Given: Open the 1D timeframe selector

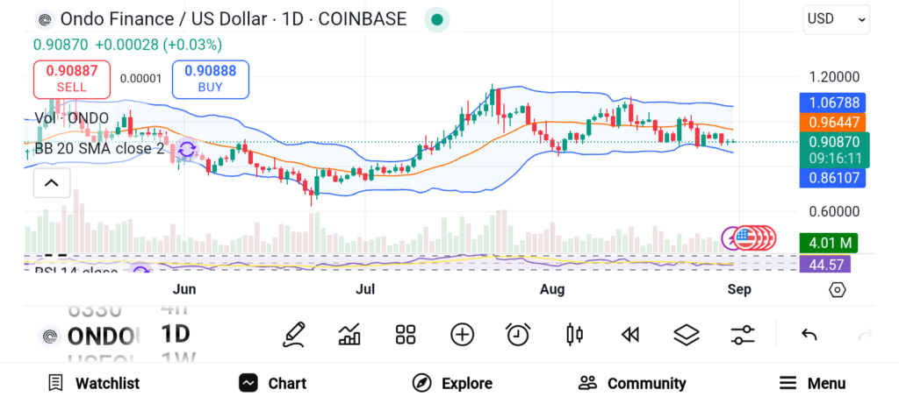Looking at the screenshot, I should [x=176, y=334].
